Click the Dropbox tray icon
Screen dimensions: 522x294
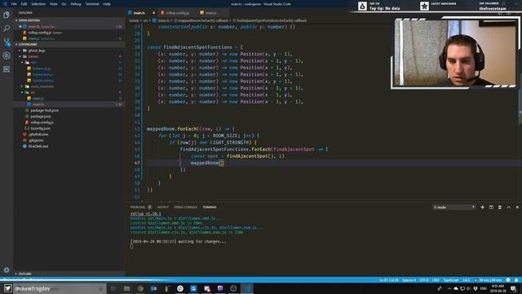pos(476,288)
